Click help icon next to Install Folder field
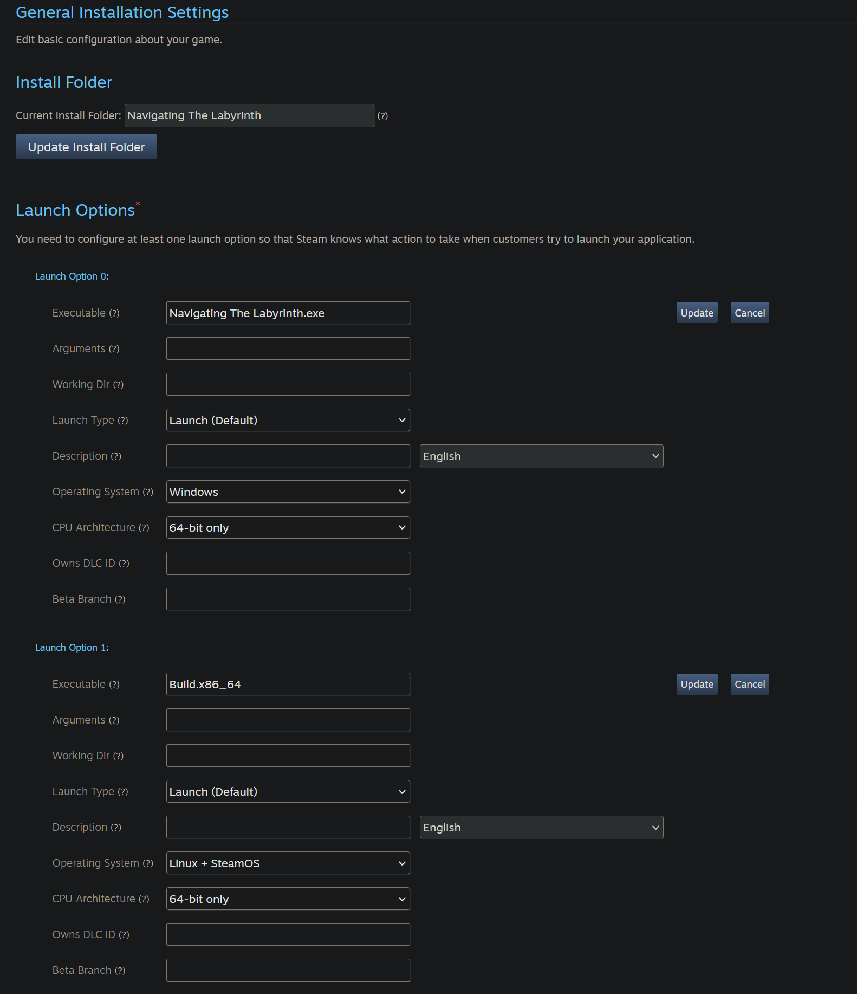Viewport: 857px width, 994px height. (382, 116)
